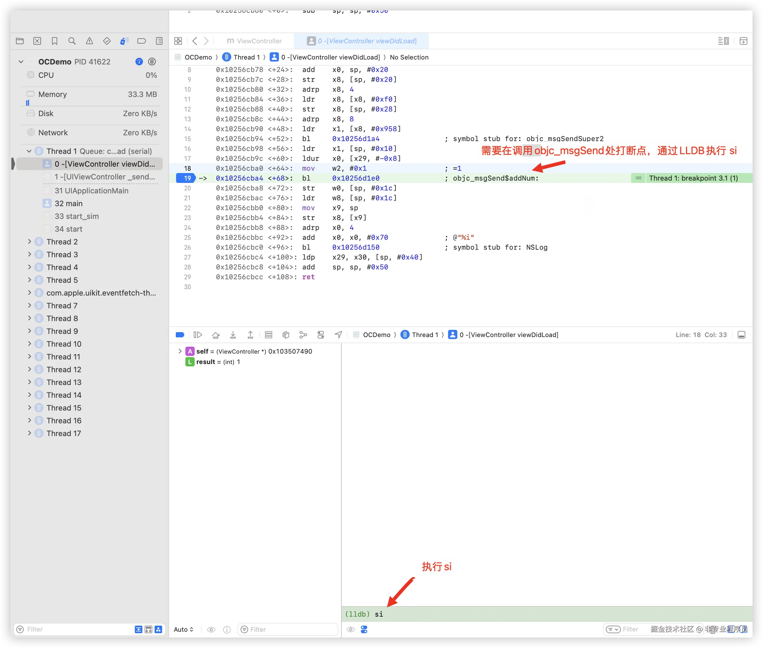
Task: Select the viewDidLoad disassembly tab
Action: pyautogui.click(x=362, y=41)
